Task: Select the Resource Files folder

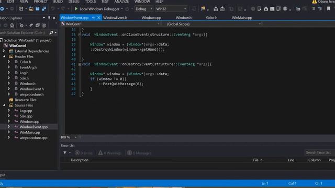Action: click(x=26, y=100)
